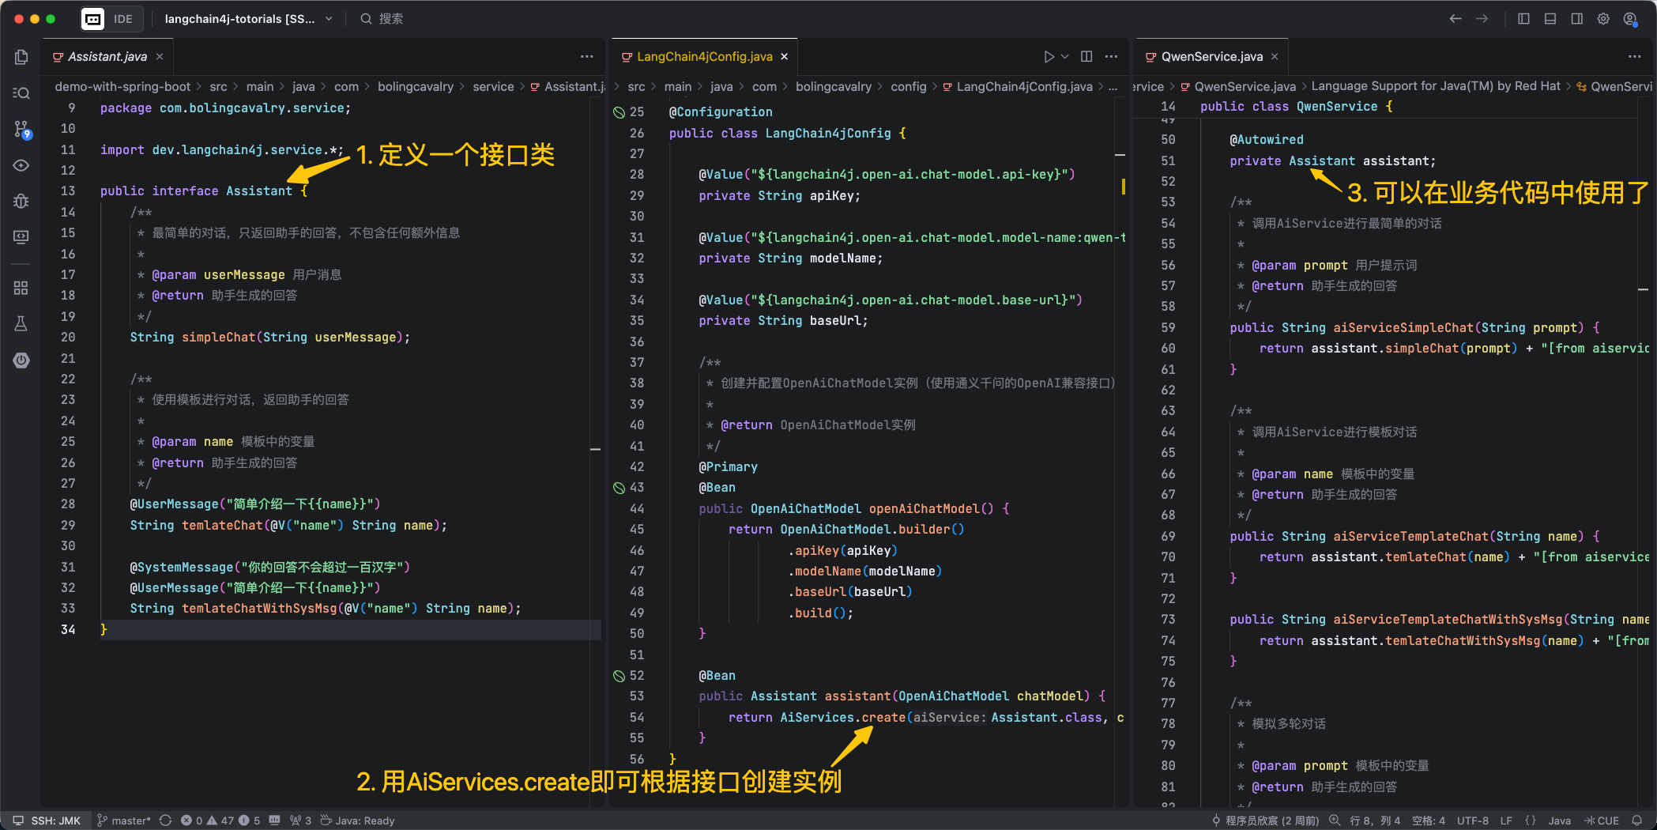Toggle the primary sidebar layout icon
The image size is (1657, 830).
(x=1523, y=19)
